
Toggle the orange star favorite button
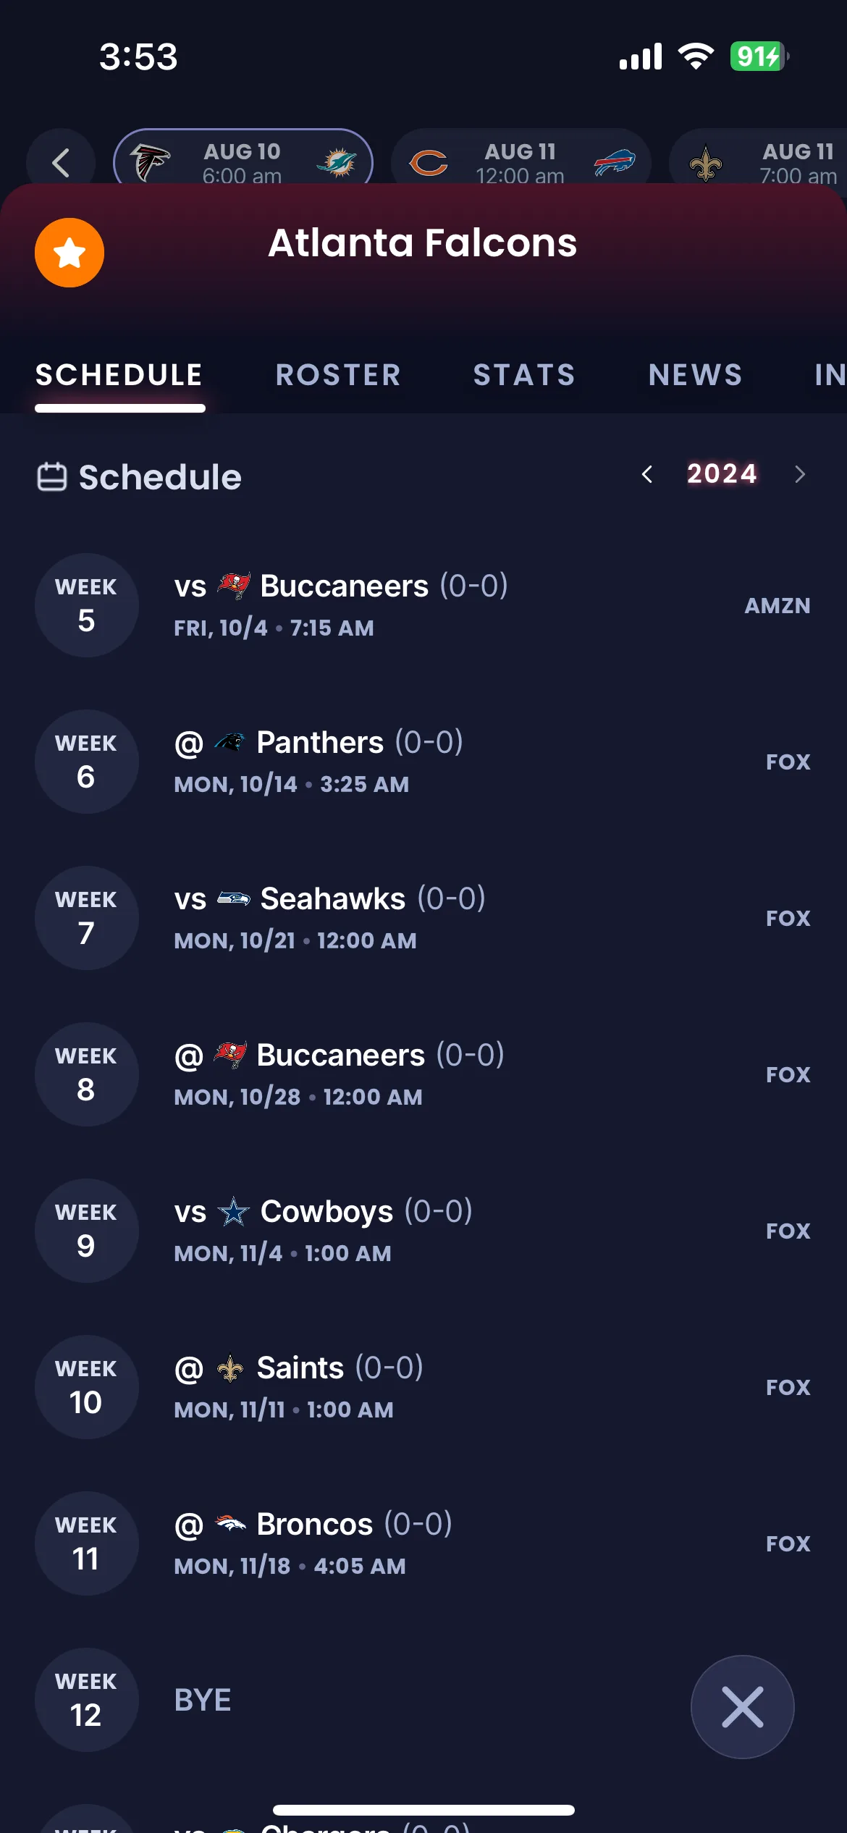tap(69, 253)
